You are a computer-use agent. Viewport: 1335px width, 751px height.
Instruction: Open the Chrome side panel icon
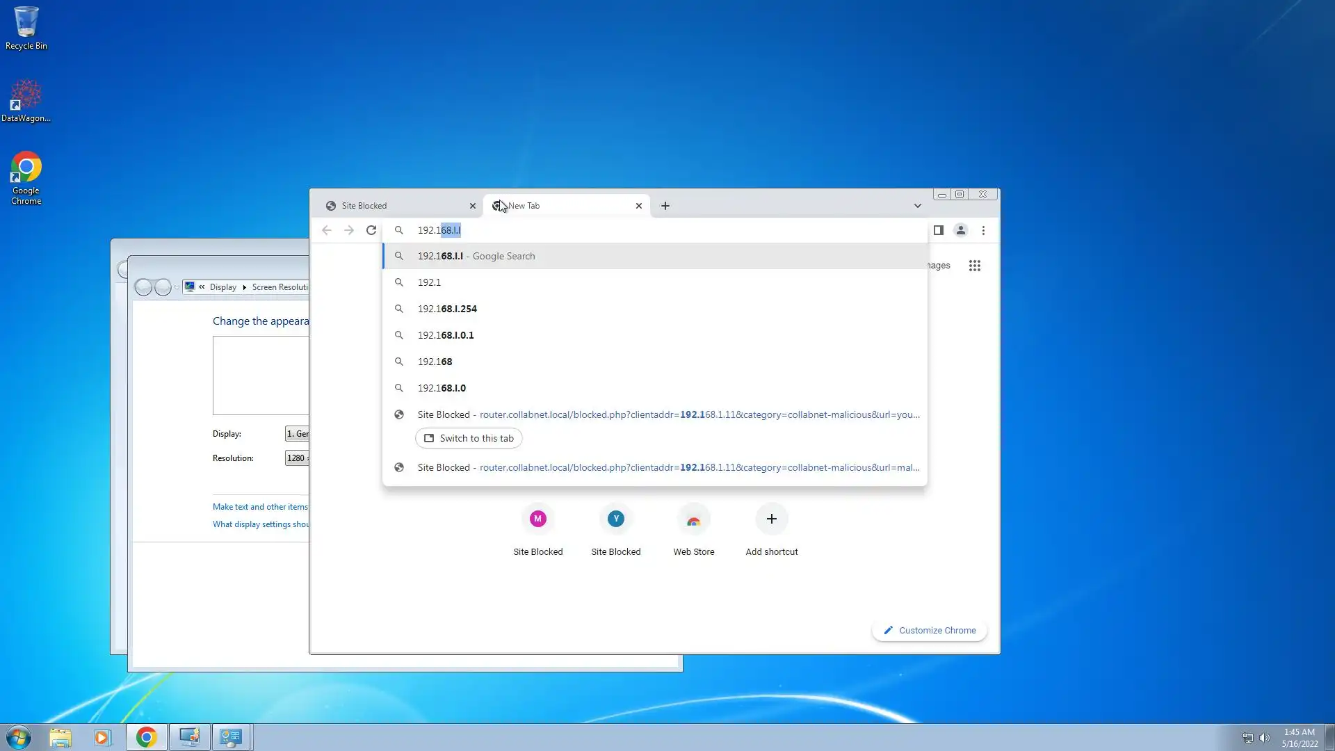[x=938, y=230]
